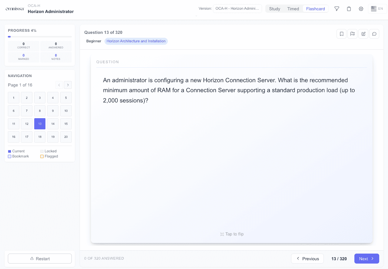
Task: Open the clipboard icon in header
Action: pyautogui.click(x=349, y=9)
